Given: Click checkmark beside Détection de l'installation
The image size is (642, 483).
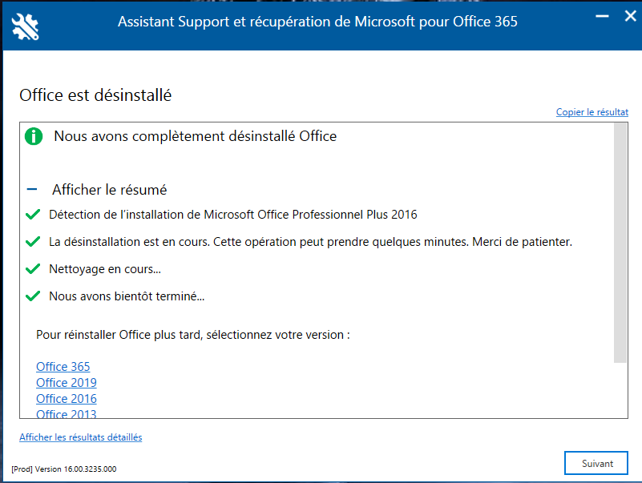Looking at the screenshot, I should click(33, 215).
